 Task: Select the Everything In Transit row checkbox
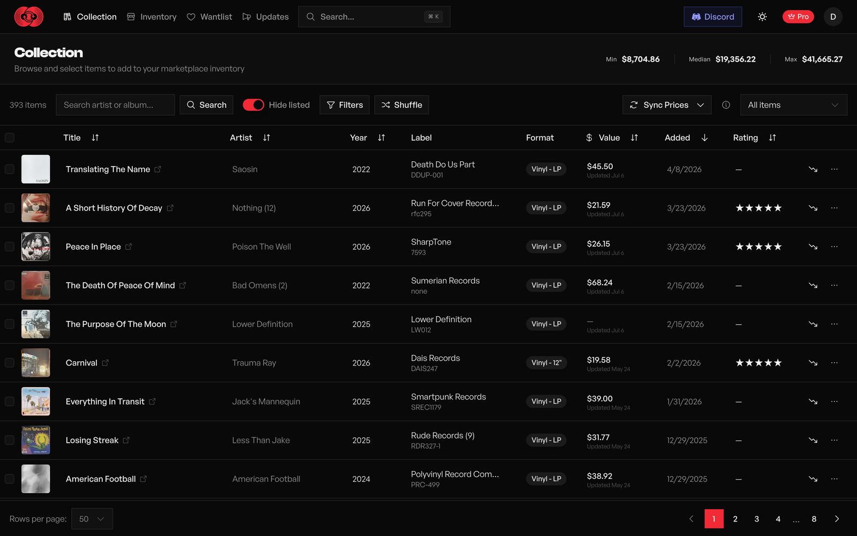coord(10,401)
